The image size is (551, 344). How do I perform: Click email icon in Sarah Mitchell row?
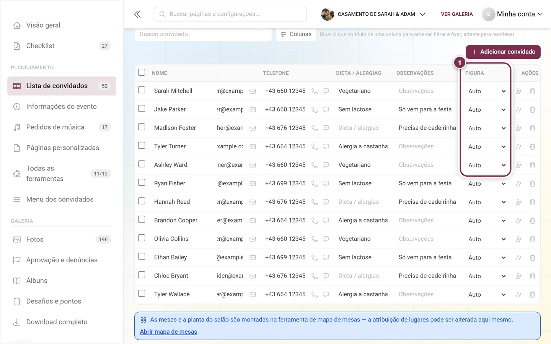pos(253,91)
